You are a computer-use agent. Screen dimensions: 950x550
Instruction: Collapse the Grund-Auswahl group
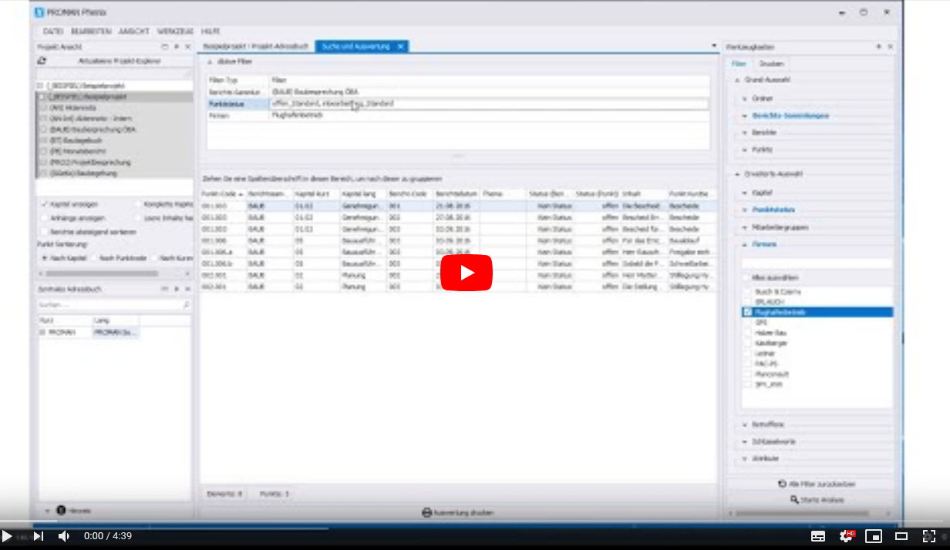pos(736,80)
